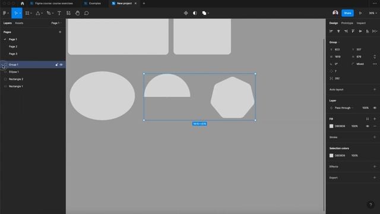This screenshot has height=214, width=380.
Task: Align selection to the left
Action: 331,31
